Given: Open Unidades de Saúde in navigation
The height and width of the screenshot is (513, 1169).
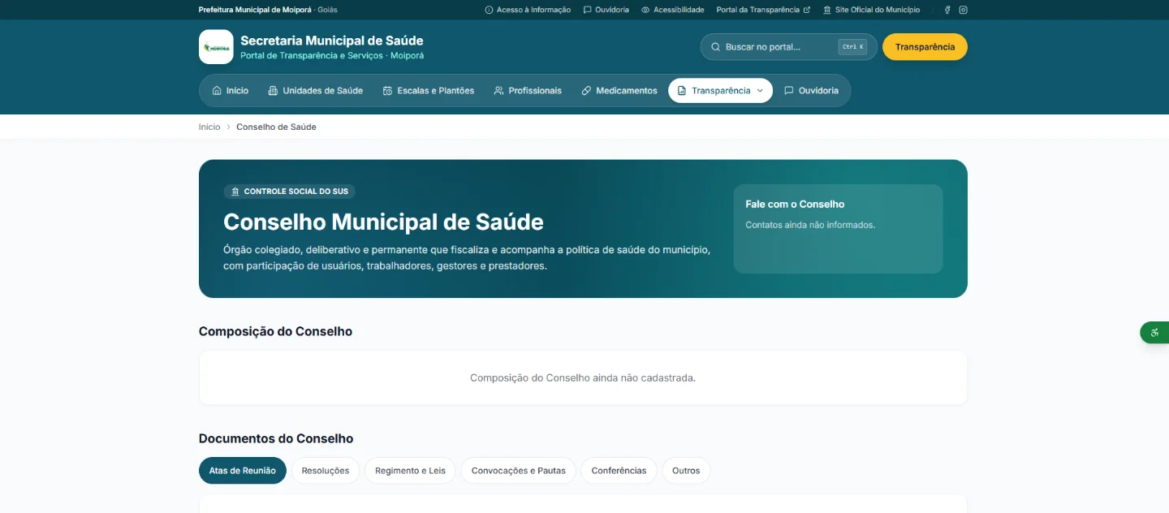Looking at the screenshot, I should coord(315,91).
